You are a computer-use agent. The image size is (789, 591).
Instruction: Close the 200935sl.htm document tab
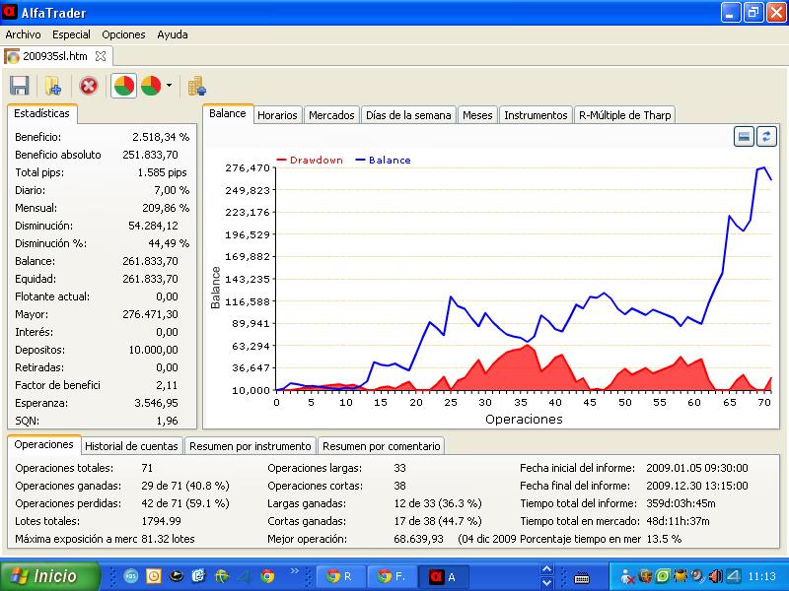tap(102, 56)
